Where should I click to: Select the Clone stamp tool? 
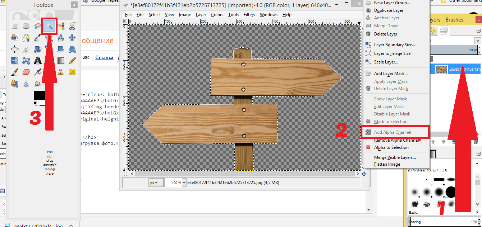click(x=61, y=72)
